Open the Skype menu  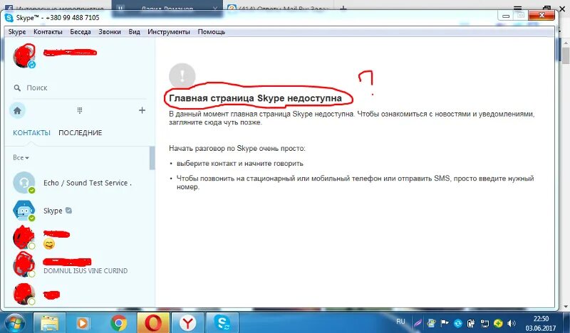(17, 31)
